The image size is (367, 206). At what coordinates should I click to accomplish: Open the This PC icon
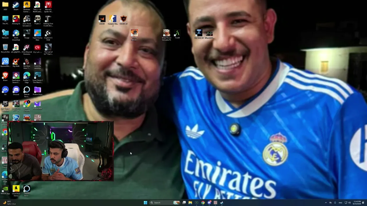pos(5,20)
